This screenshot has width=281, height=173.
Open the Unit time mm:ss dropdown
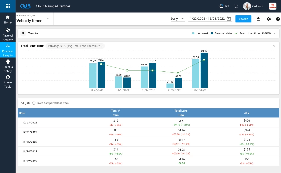269,33
